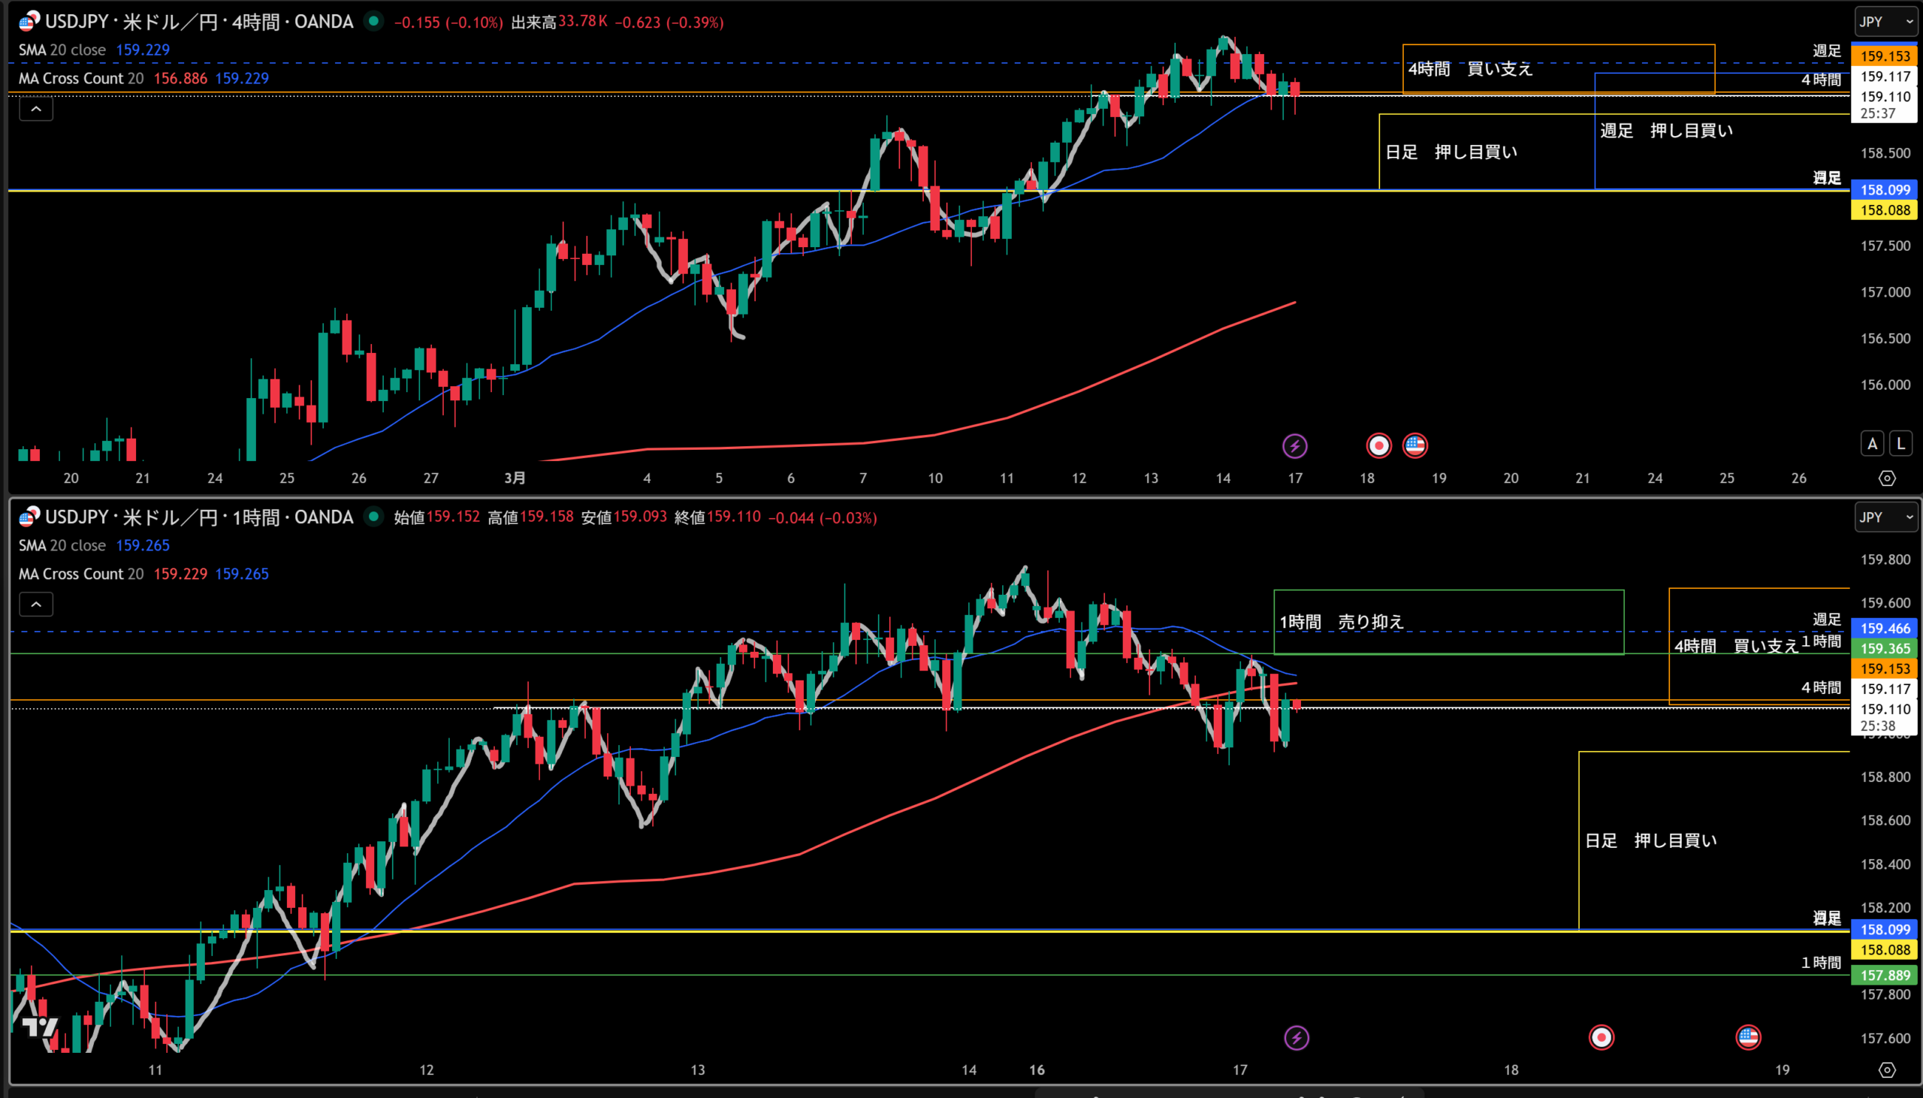Click the TradingView logo in bottom chart
Viewport: 1923px width, 1098px height.
coord(39,1028)
